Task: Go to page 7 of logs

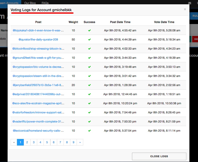Action: pos(60,142)
